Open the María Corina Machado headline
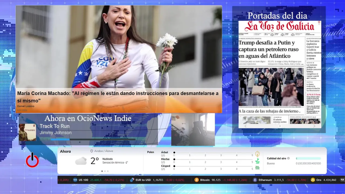 point(118,97)
